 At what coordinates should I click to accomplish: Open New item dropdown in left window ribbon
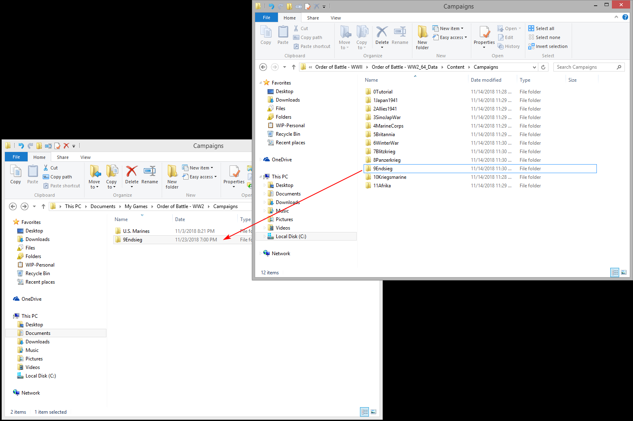click(198, 168)
